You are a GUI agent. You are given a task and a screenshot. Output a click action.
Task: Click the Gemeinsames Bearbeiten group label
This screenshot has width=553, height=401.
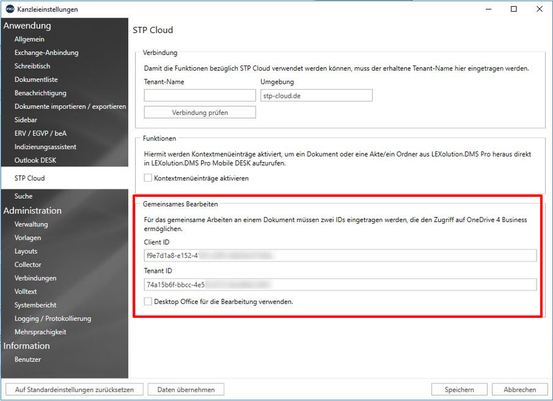[180, 204]
